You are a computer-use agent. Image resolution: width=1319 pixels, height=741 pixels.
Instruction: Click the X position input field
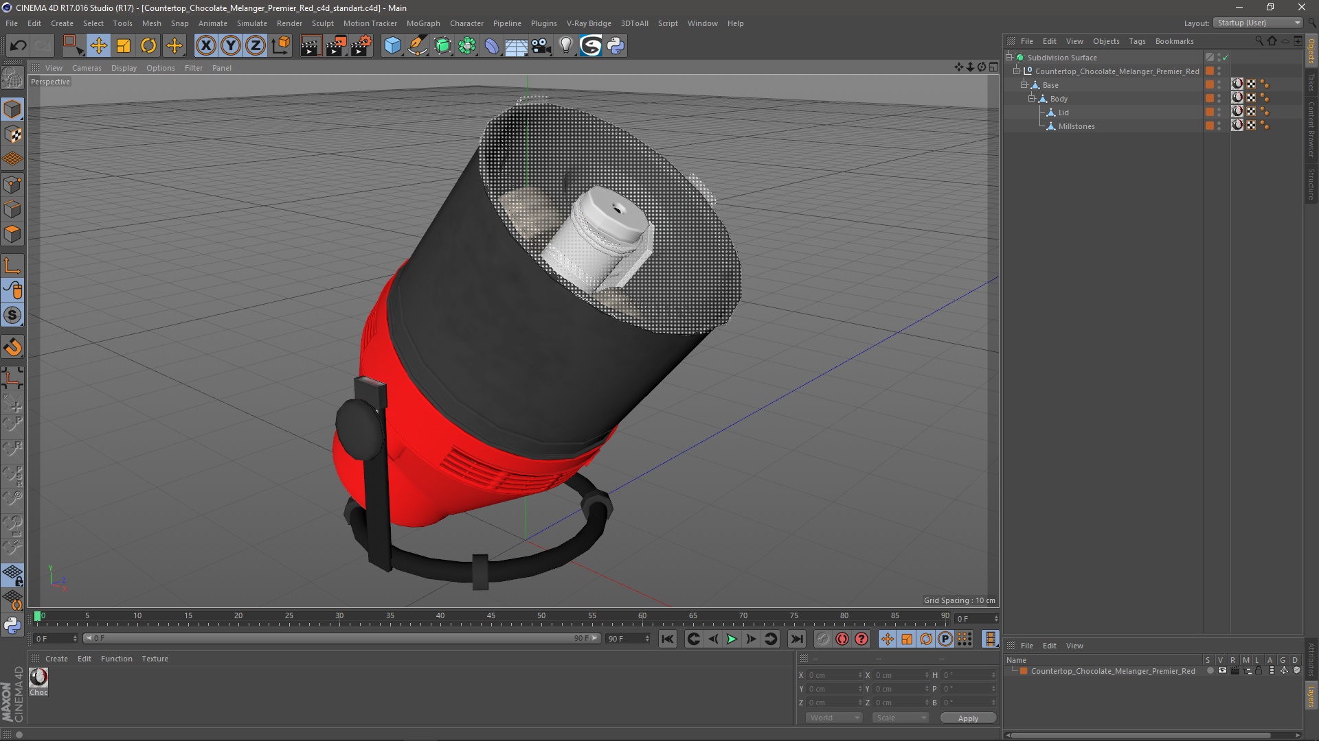point(834,675)
